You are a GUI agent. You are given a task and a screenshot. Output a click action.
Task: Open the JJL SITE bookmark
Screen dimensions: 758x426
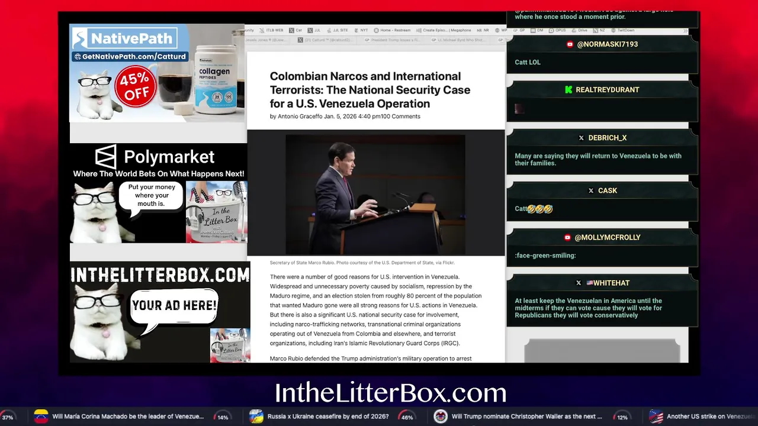338,30
